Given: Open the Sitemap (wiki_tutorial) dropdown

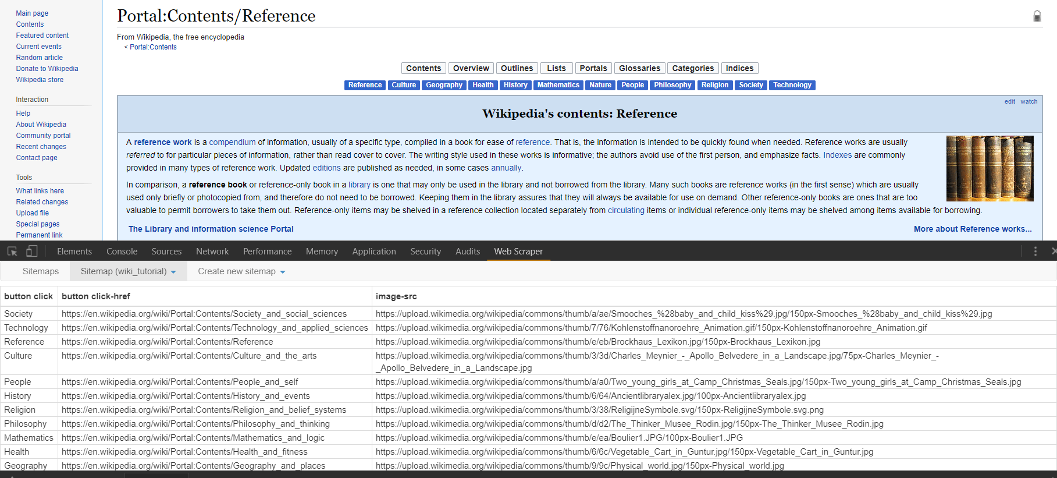Looking at the screenshot, I should 128,271.
